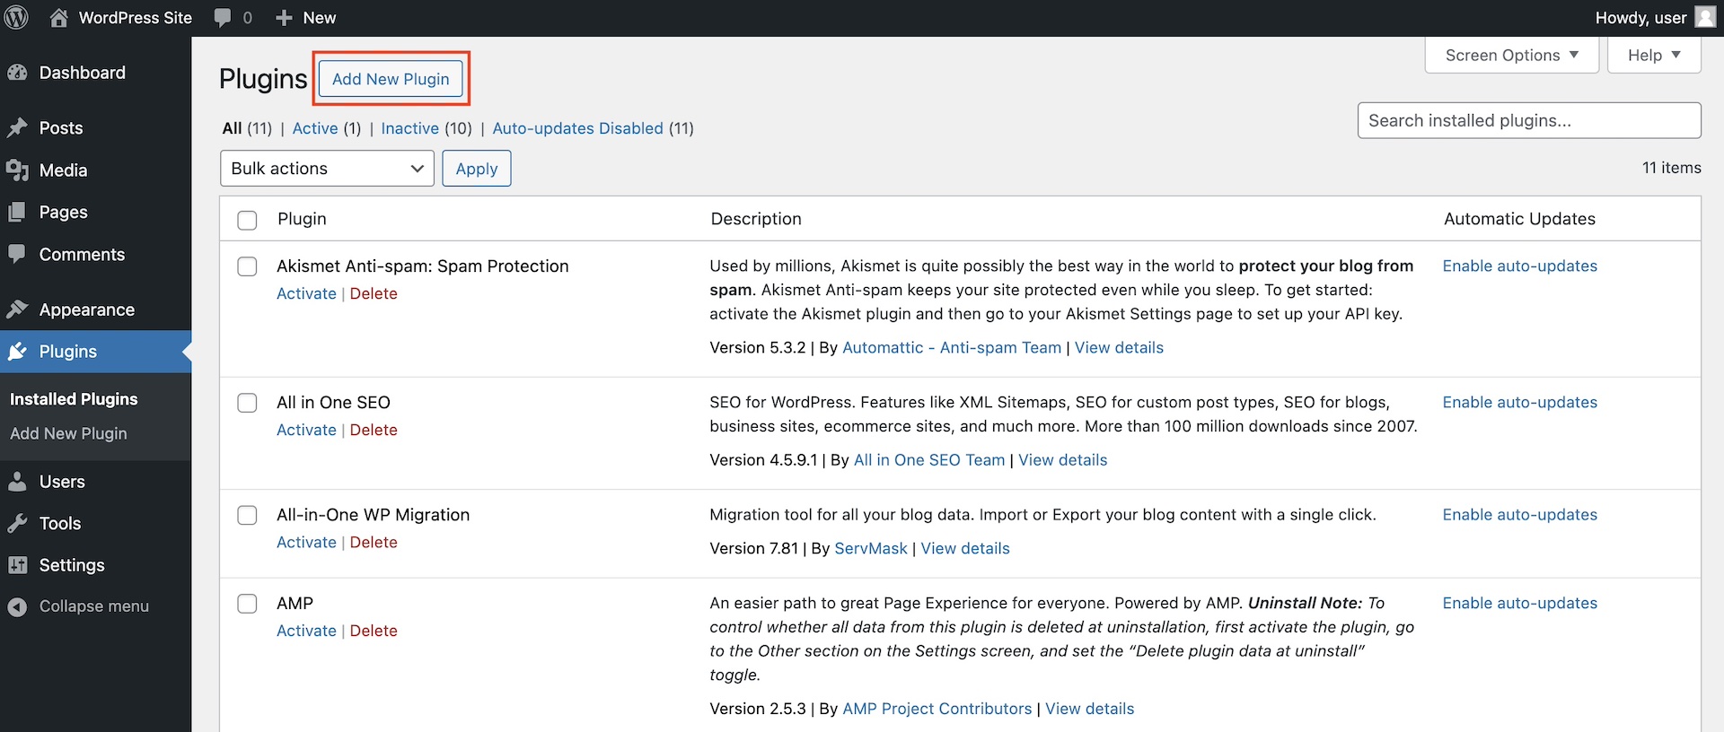
Task: Click the Search installed plugins field
Action: (x=1529, y=120)
